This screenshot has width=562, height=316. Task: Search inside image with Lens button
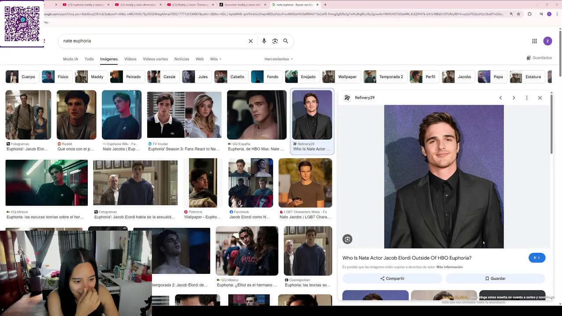[347, 239]
